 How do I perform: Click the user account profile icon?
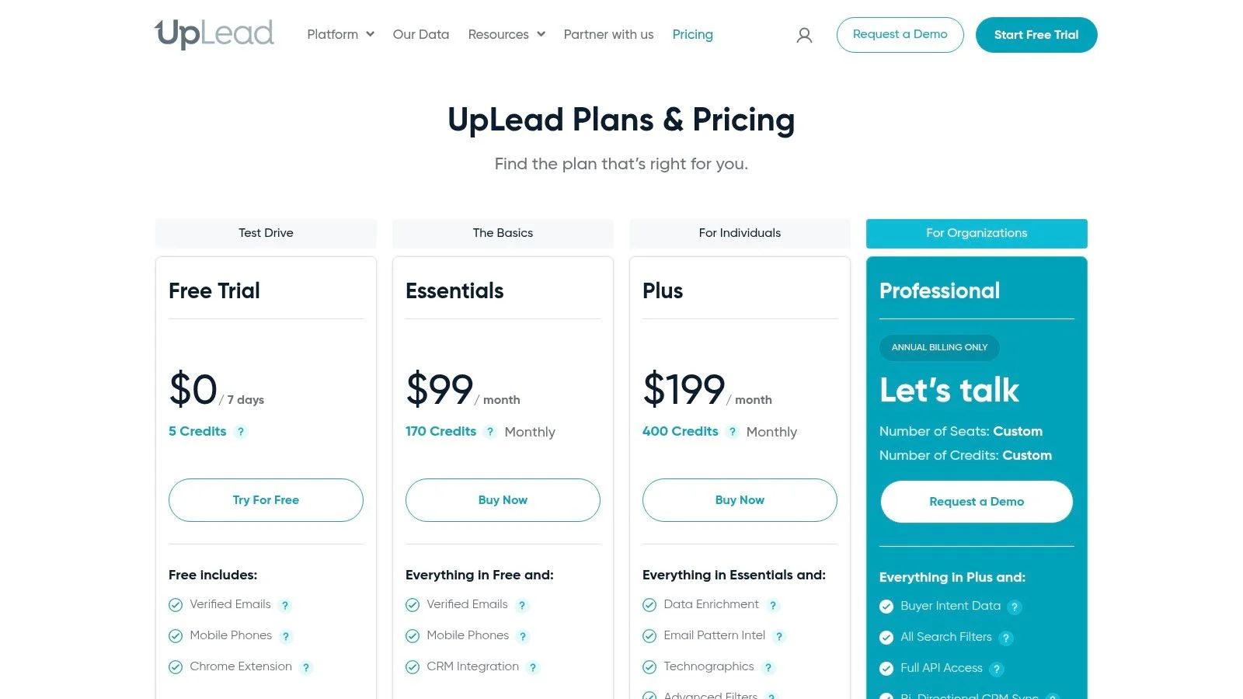tap(804, 35)
